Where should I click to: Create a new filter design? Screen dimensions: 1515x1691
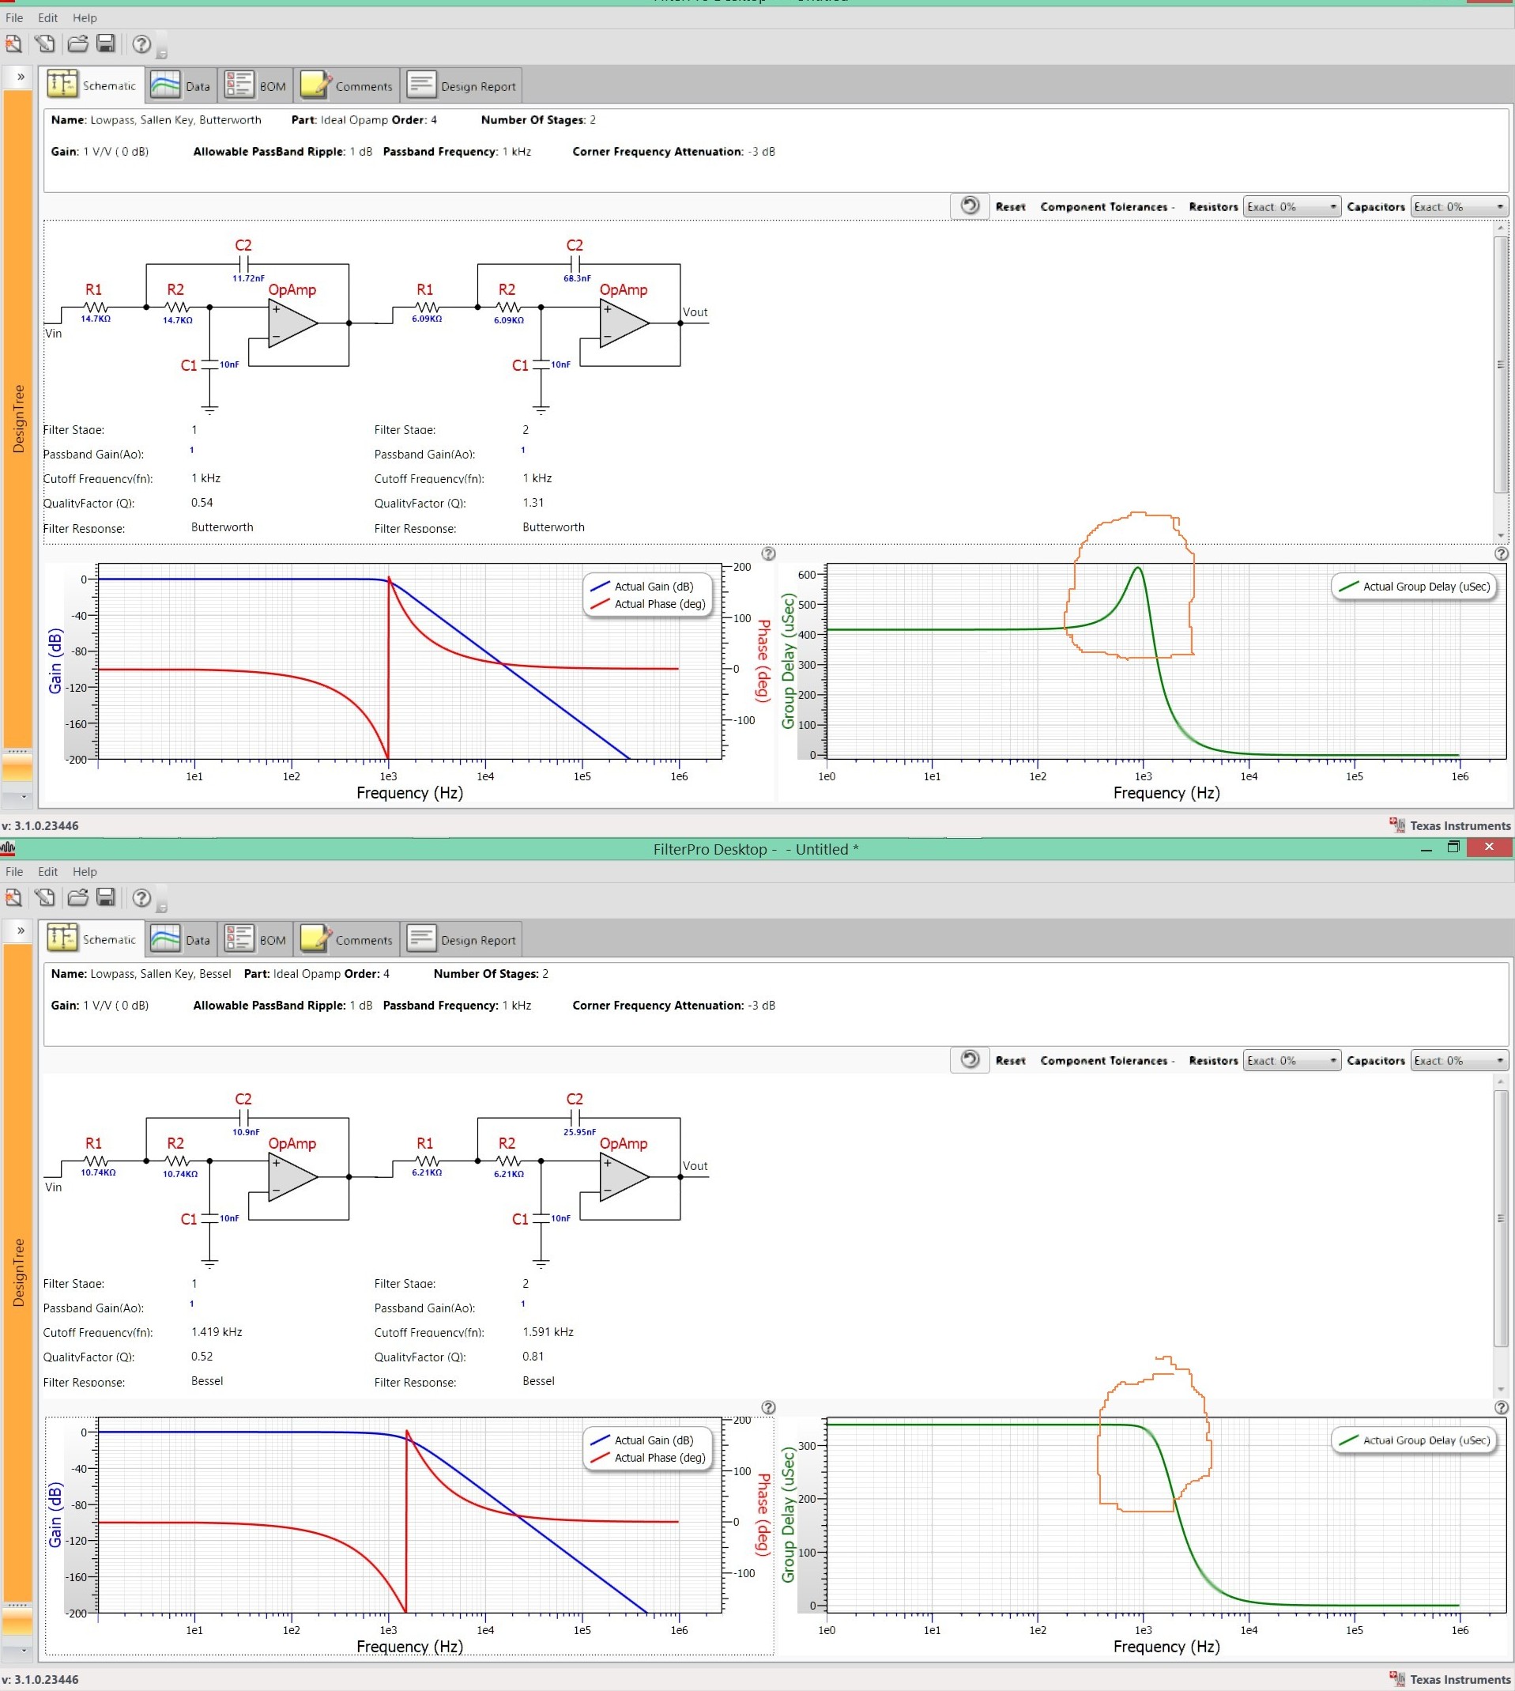tap(13, 45)
